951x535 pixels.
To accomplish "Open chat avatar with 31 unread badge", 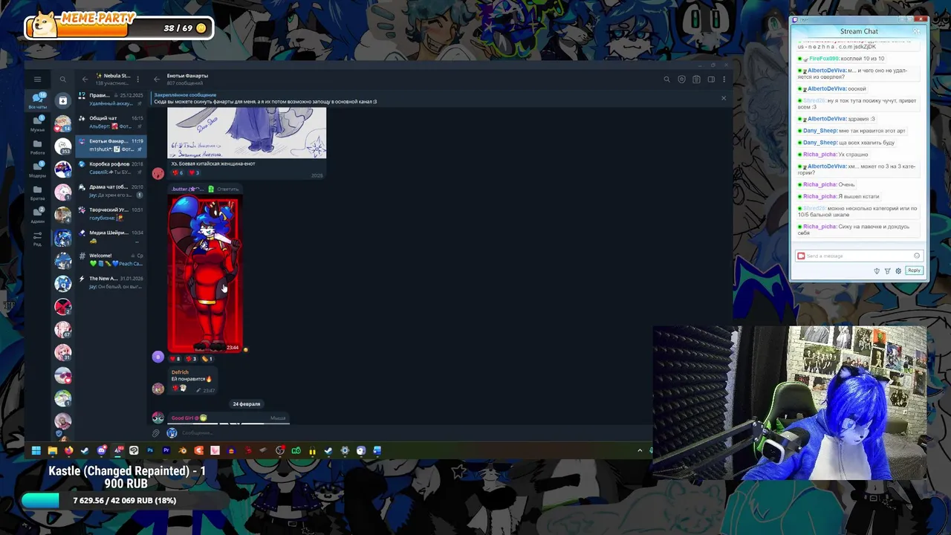I will (63, 352).
